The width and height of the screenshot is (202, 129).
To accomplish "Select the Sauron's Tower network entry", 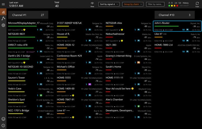I will point(31,79).
